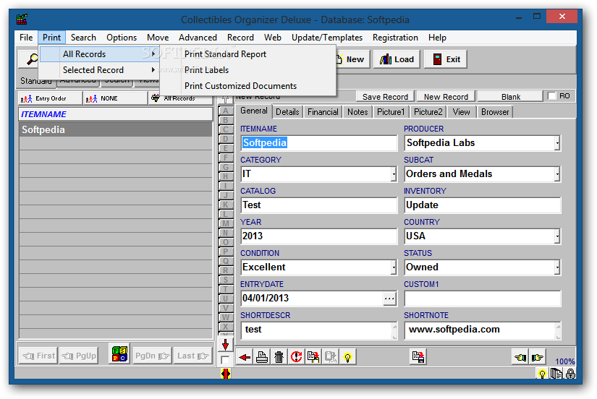Choose Print Standard Report
The height and width of the screenshot is (399, 597).
[225, 54]
